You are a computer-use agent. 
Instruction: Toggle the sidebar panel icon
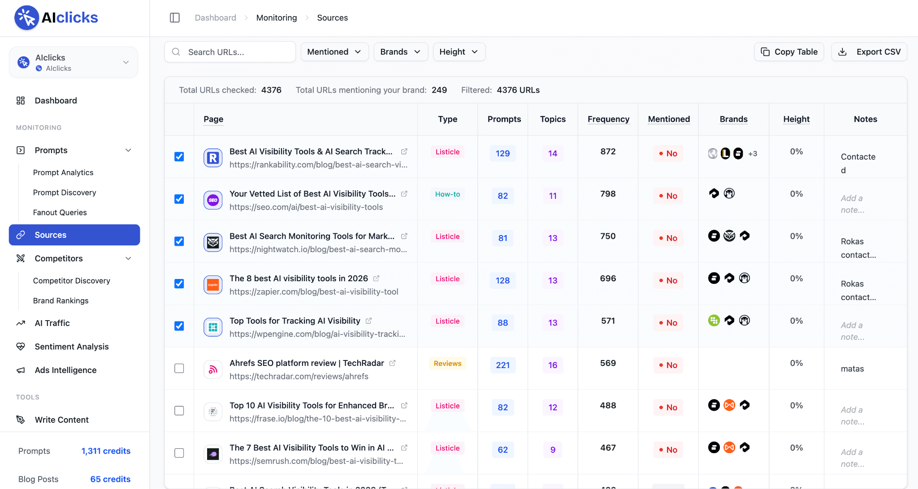coord(175,17)
